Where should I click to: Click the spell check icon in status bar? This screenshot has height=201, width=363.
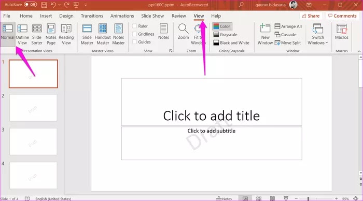coord(27,198)
